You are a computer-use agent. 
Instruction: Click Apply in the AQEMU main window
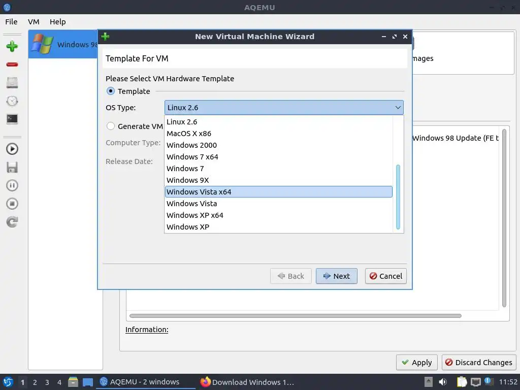[416, 362]
